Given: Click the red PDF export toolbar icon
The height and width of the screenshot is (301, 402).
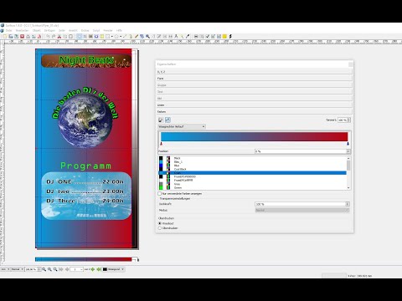Looking at the screenshot, I should 39,36.
